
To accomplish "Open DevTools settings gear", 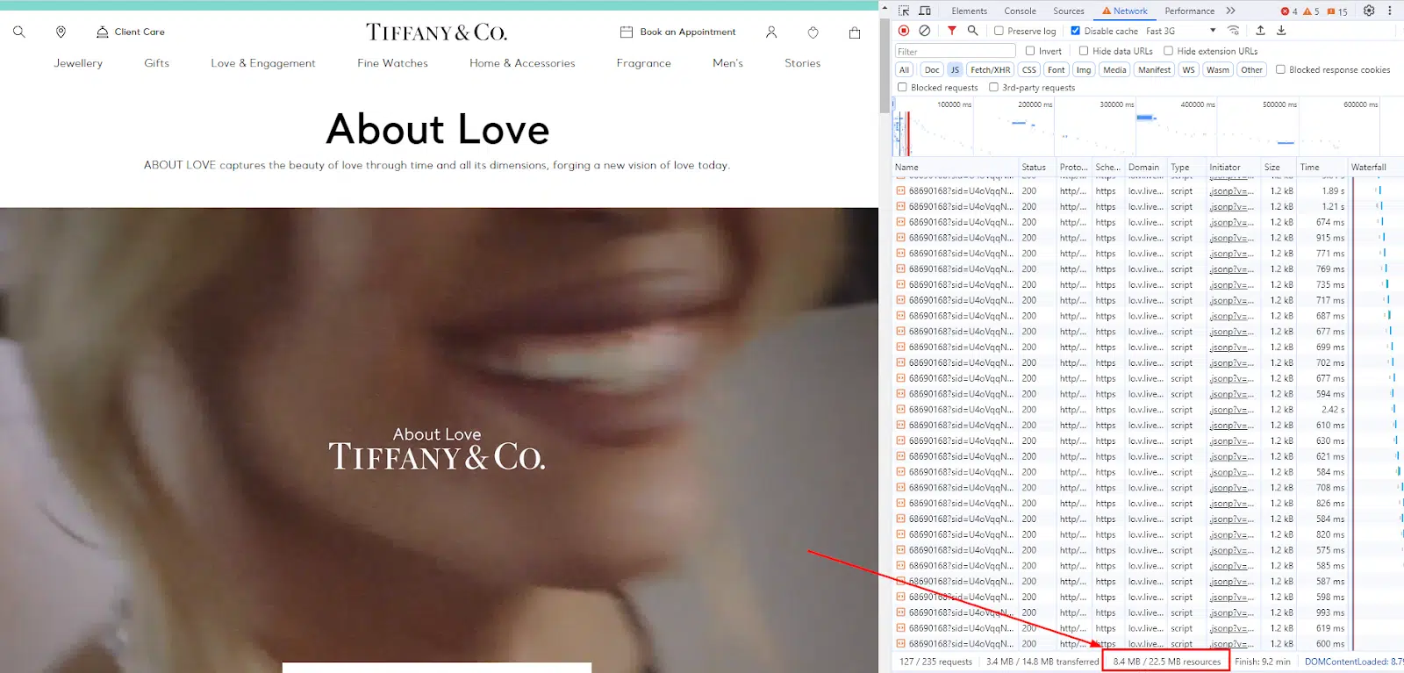I will tap(1369, 11).
